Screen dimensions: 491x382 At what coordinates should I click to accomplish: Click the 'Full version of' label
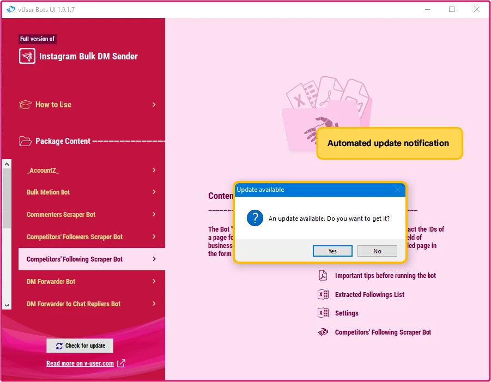coord(37,39)
